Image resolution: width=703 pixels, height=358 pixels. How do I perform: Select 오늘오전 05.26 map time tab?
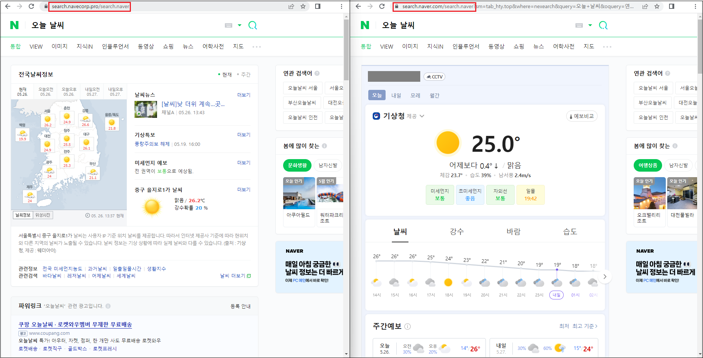coord(46,92)
